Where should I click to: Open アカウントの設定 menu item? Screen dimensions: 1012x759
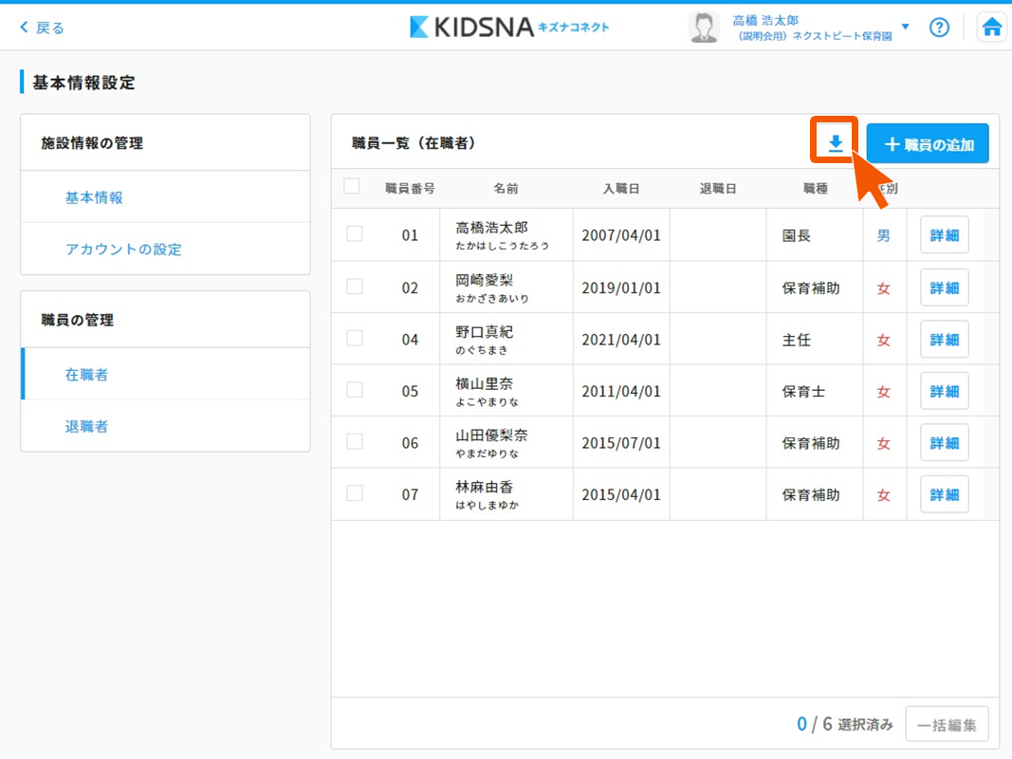(123, 250)
